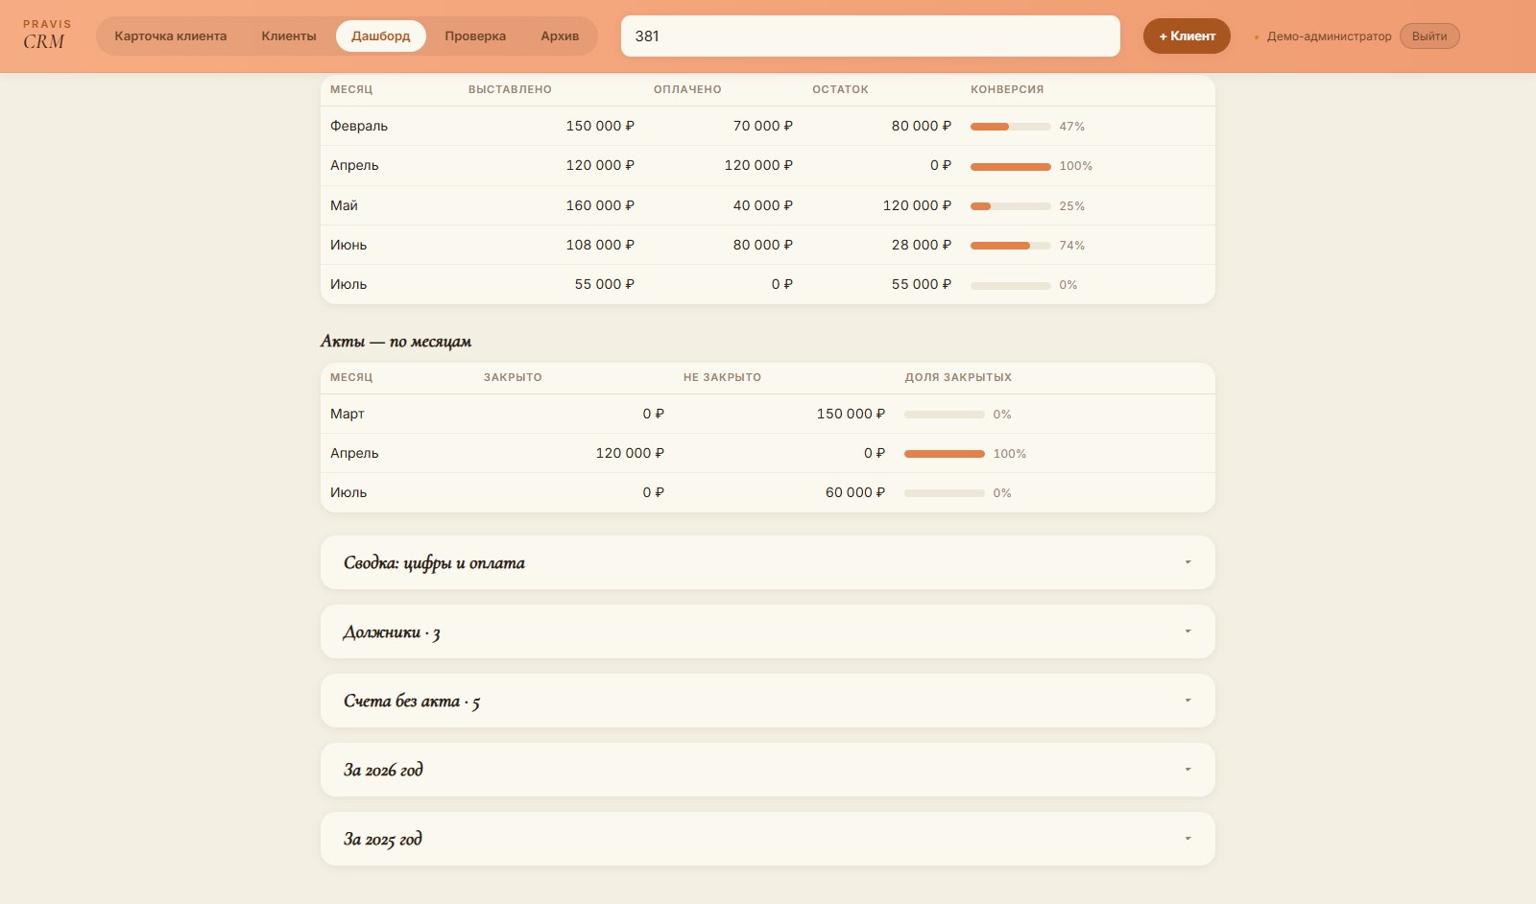Open the Архив tab
Viewport: 1536px width, 904px height.
coord(560,36)
